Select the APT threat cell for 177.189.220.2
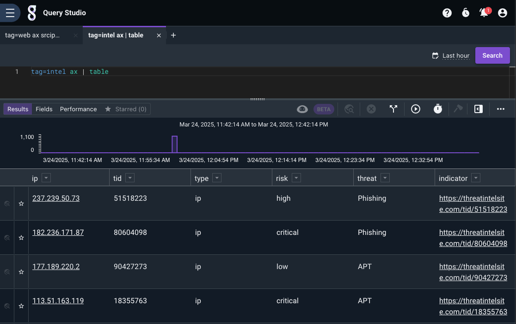 tap(365, 267)
